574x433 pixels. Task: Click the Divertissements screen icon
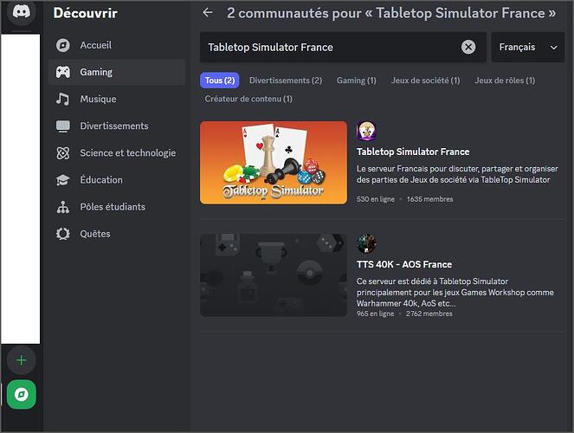[63, 126]
